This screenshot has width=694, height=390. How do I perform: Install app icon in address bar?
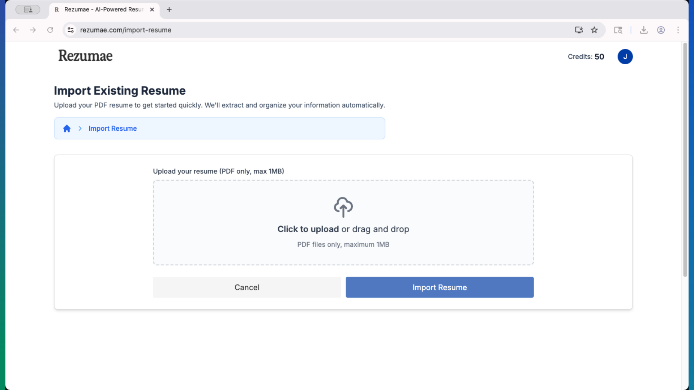(579, 30)
